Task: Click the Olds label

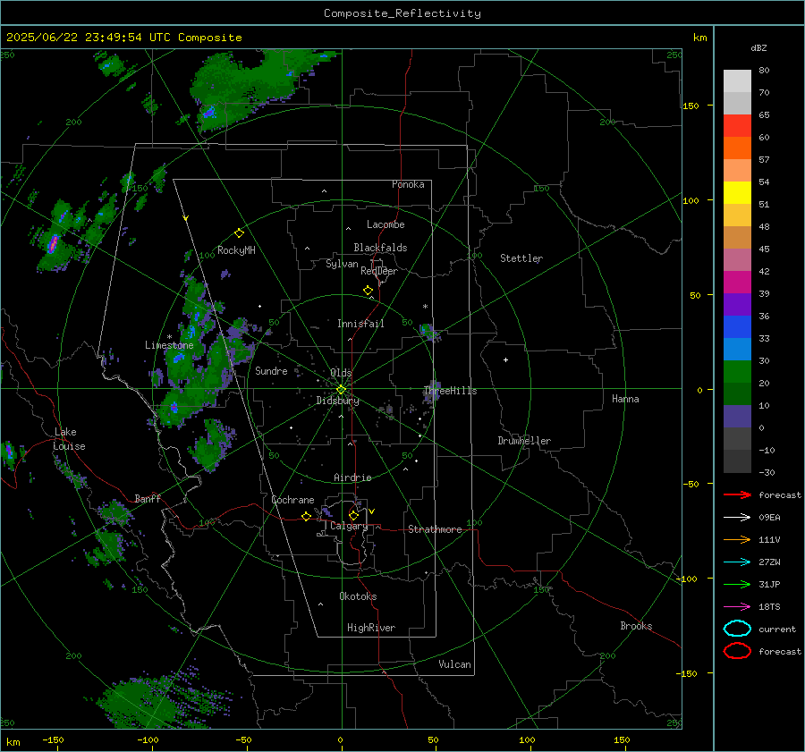Action: tap(341, 373)
